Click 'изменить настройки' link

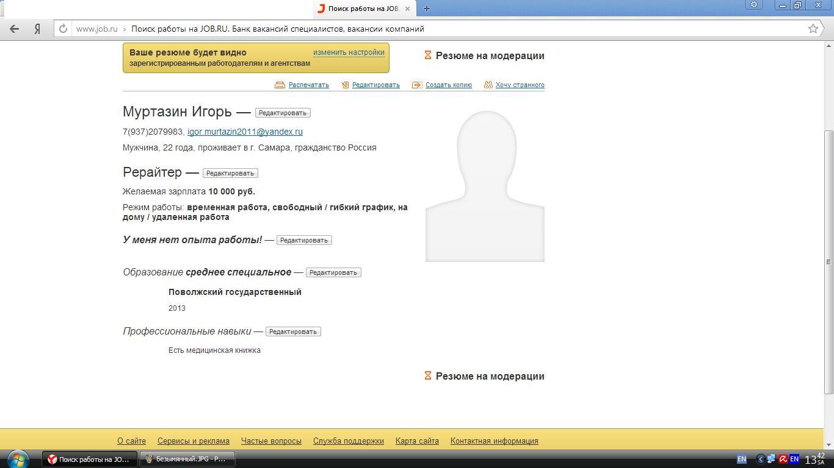[x=349, y=52]
